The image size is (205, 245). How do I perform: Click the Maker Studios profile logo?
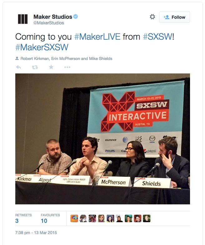click(23, 19)
